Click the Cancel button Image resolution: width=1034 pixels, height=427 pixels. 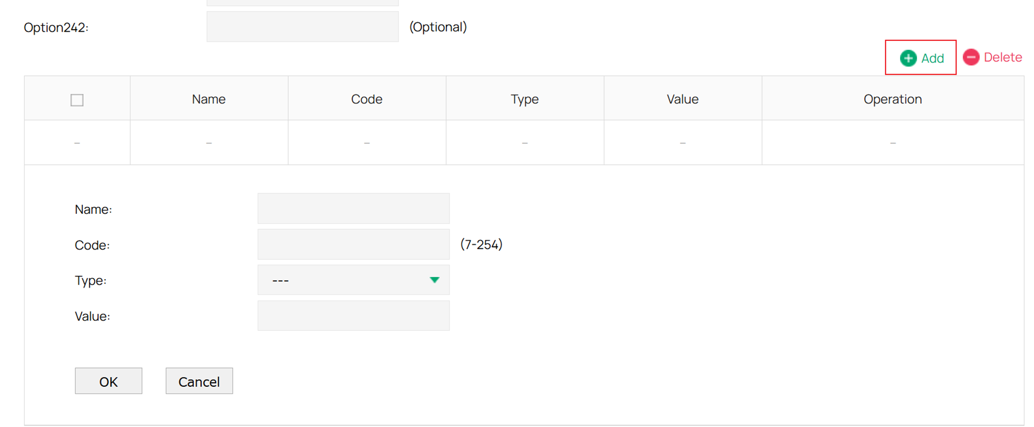[199, 381]
